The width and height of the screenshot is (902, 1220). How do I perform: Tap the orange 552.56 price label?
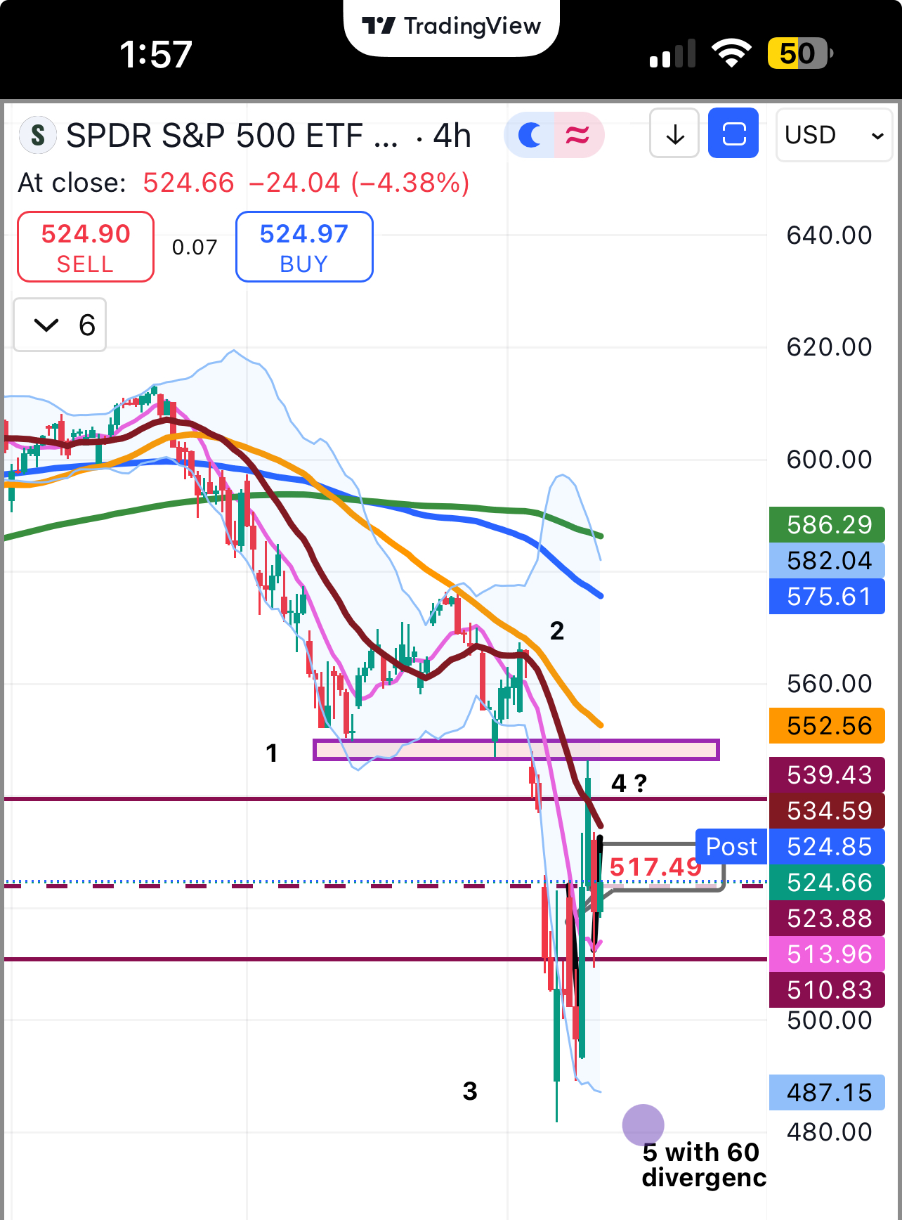click(828, 726)
